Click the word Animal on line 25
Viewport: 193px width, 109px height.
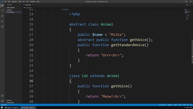coord(107,24)
